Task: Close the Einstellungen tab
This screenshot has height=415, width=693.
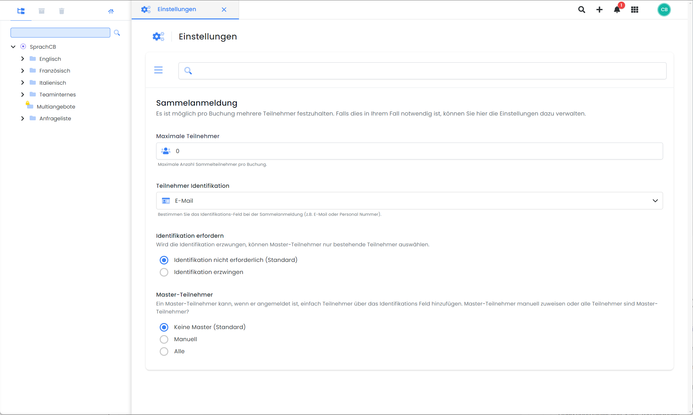Action: (x=224, y=10)
